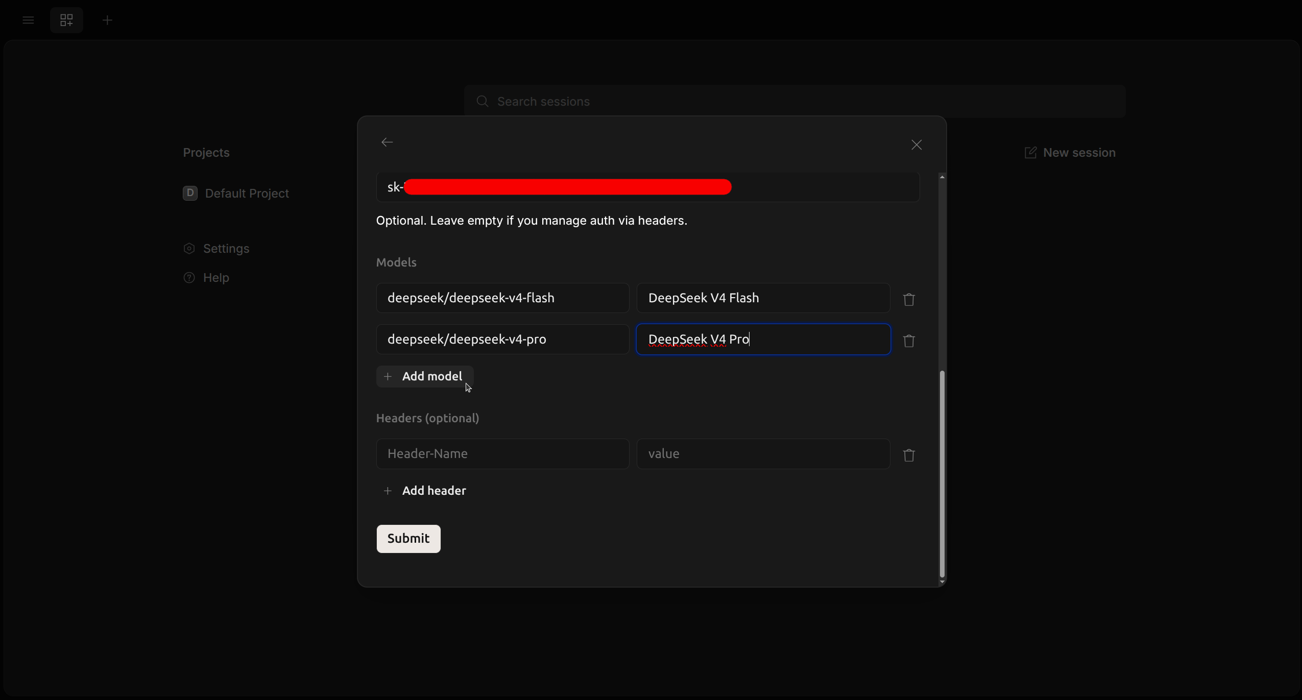This screenshot has height=700, width=1302.
Task: Click the Help question mark icon
Action: (189, 278)
